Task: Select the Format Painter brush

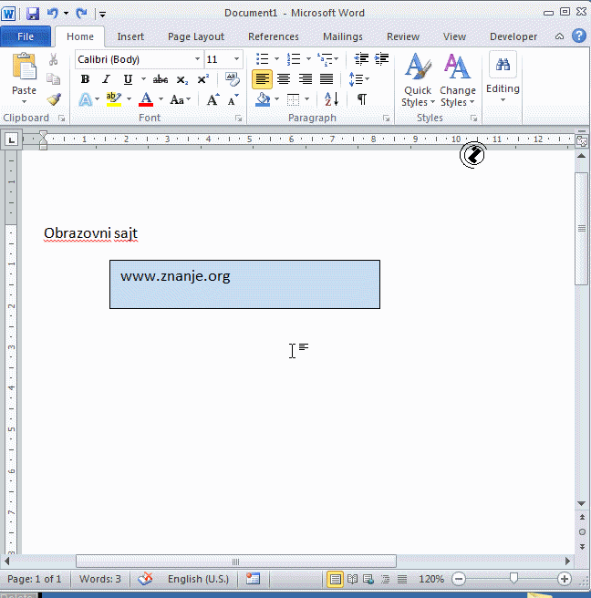Action: pos(54,99)
